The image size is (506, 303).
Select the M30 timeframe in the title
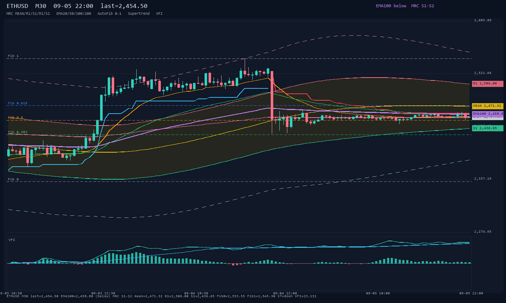click(40, 6)
